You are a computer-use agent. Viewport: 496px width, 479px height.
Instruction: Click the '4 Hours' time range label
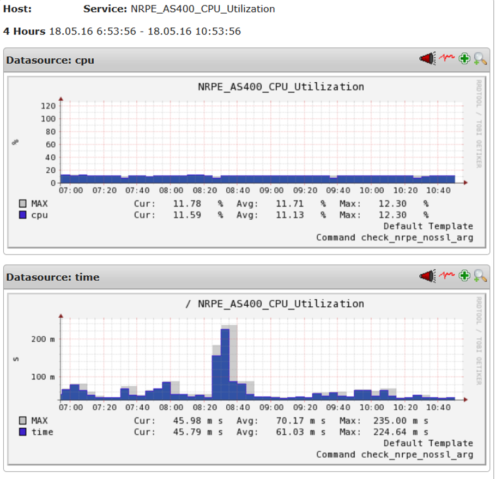25,31
